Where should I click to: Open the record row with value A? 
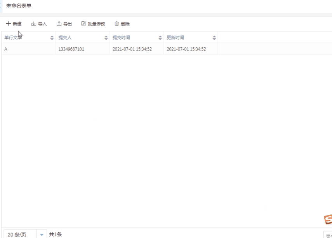pos(6,49)
